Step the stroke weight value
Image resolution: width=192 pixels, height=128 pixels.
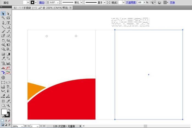[x=48, y=2]
